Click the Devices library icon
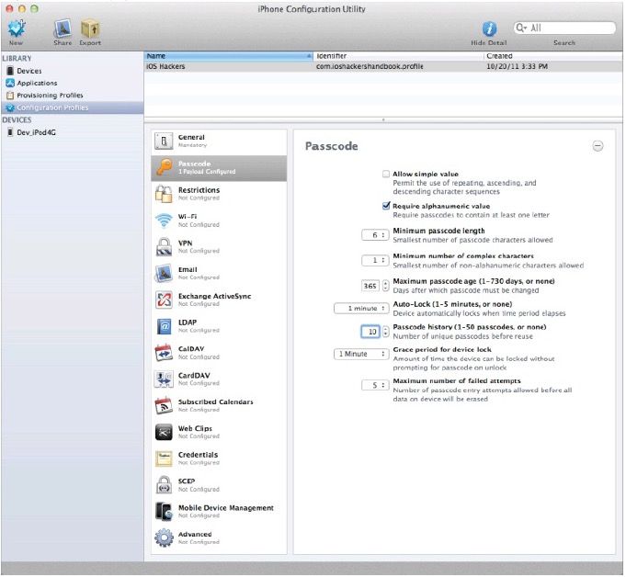This screenshot has height=577, width=626. (x=10, y=71)
